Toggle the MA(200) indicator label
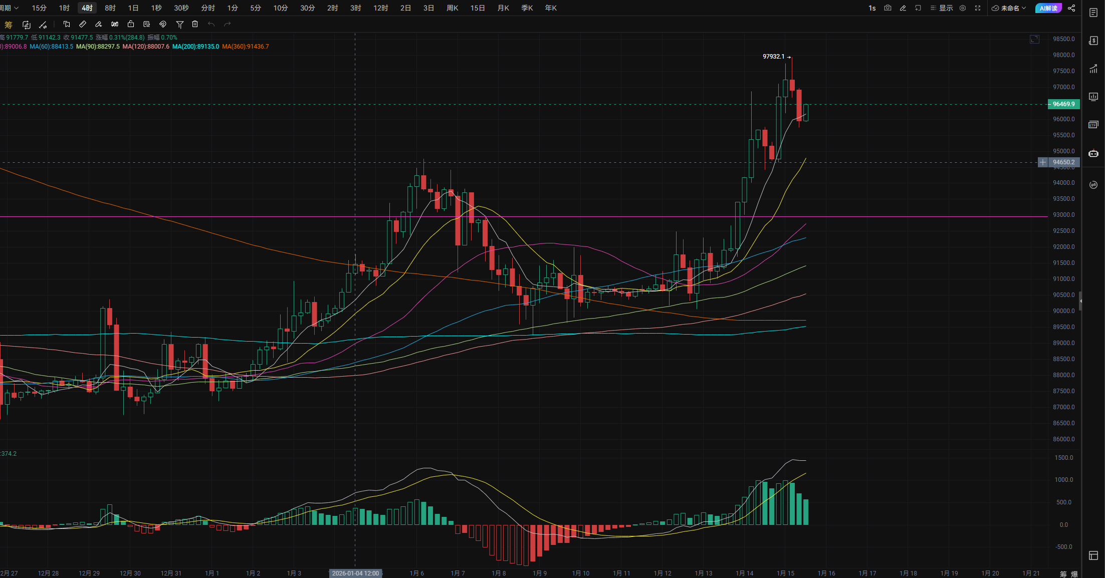Image resolution: width=1105 pixels, height=578 pixels. click(195, 47)
